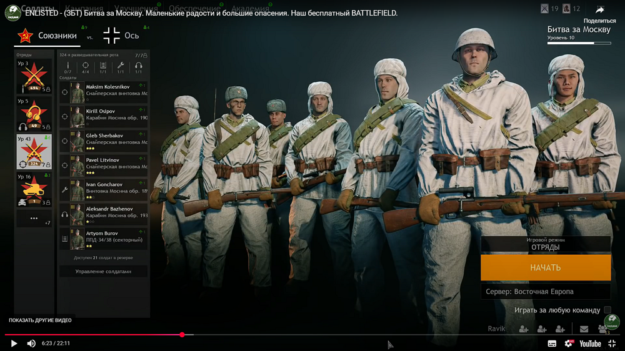The image size is (625, 351).
Task: Open the Управление солдатами panel
Action: coord(103,272)
